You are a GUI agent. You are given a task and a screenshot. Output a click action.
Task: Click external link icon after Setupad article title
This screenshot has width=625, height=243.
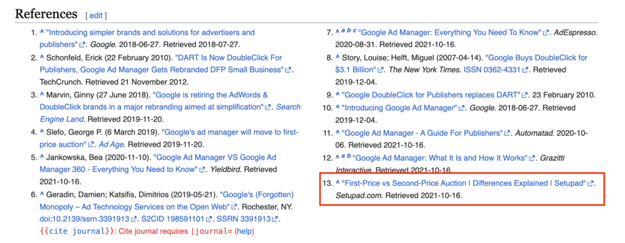click(591, 184)
